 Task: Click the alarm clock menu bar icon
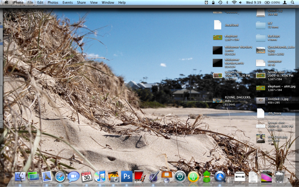206,2
